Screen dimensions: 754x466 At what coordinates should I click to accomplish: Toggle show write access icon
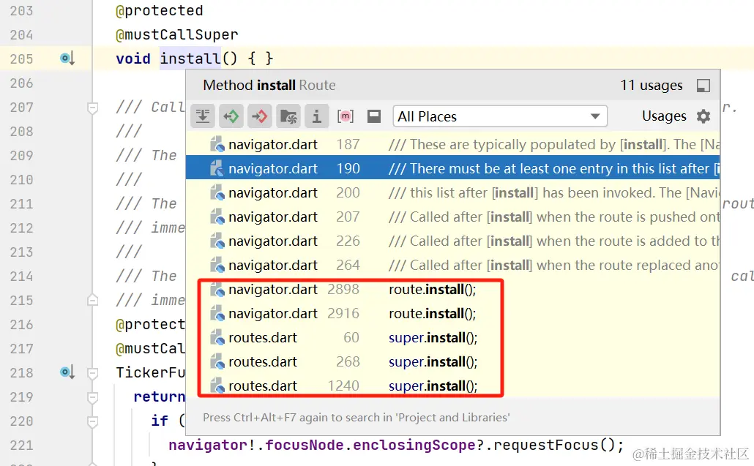click(x=260, y=116)
